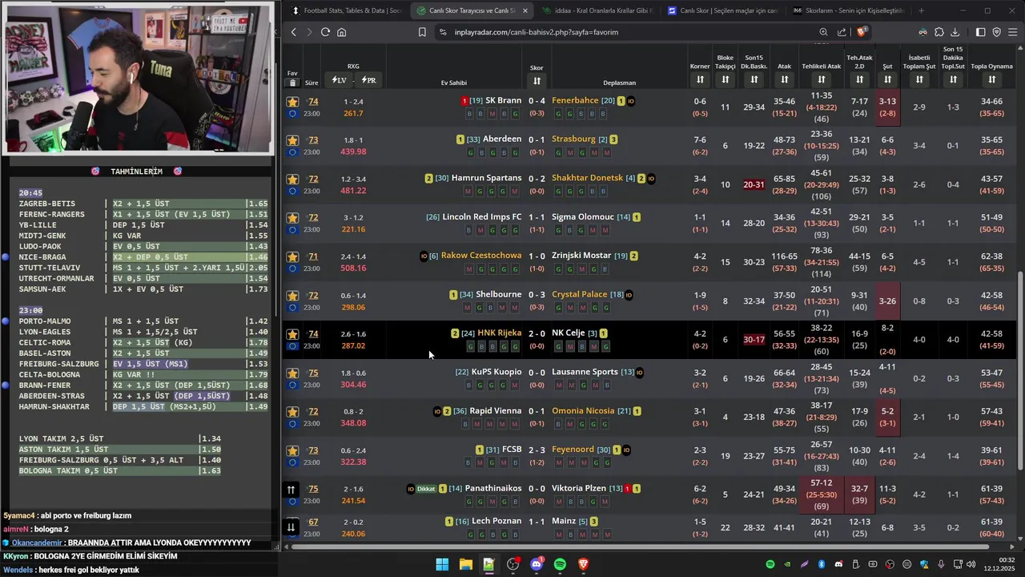Click the LV lightning RXG sort button

pos(339,80)
